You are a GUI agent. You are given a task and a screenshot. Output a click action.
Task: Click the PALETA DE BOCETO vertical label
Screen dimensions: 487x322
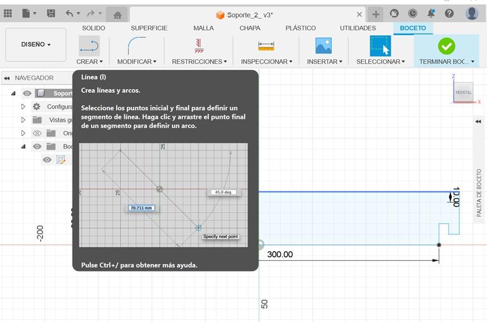[x=479, y=193]
